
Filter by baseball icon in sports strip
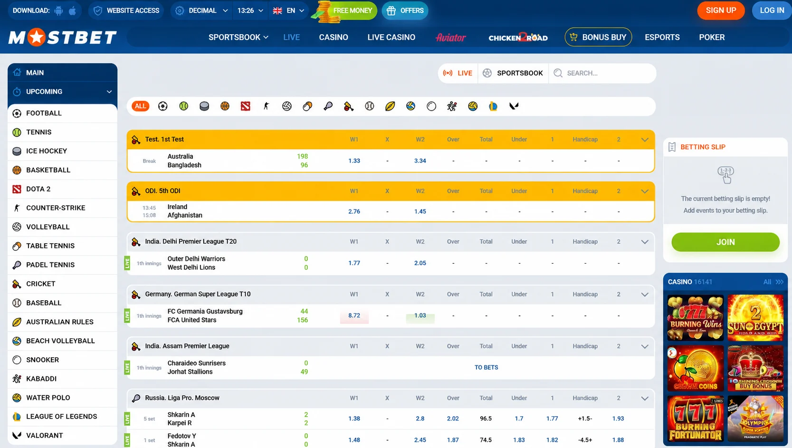370,106
